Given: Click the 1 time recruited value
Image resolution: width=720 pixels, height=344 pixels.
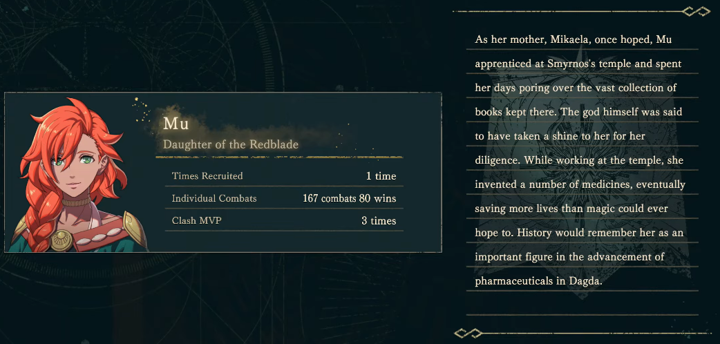Looking at the screenshot, I should pyautogui.click(x=381, y=176).
